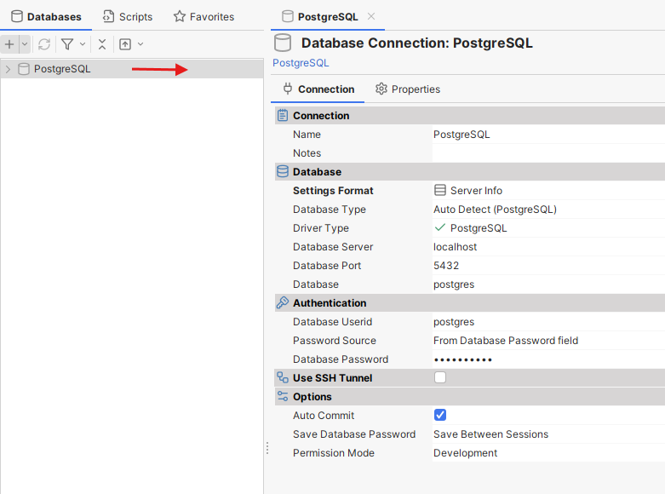Click the Connection section header icon
Screen dimensions: 665x494
(283, 116)
